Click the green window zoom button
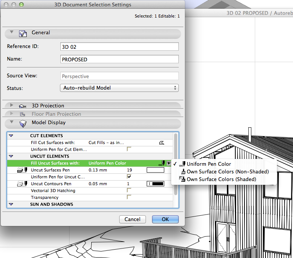Screen dimensions: 293x258 [21, 5]
